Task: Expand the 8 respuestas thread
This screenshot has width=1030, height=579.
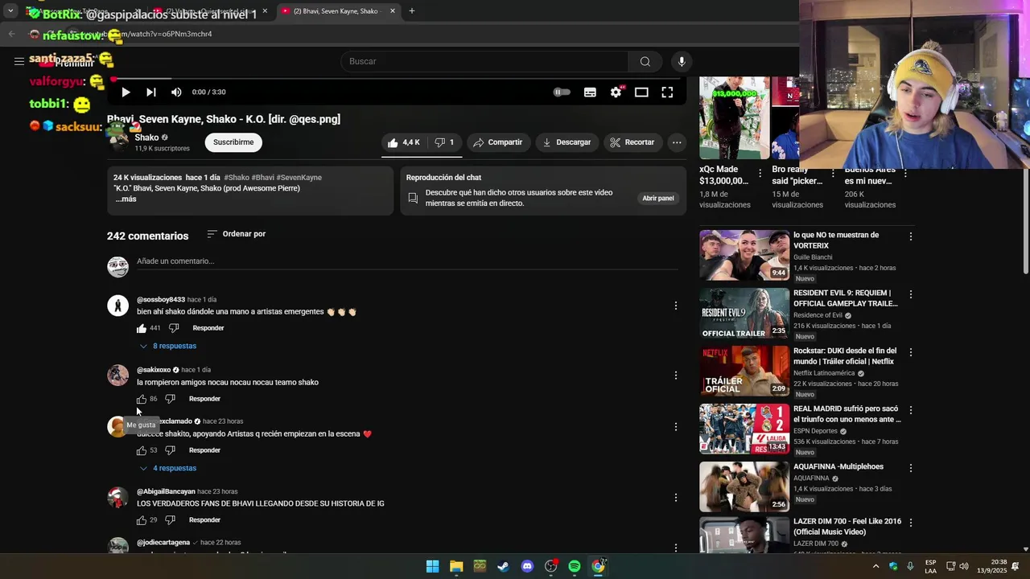Action: pos(167,346)
